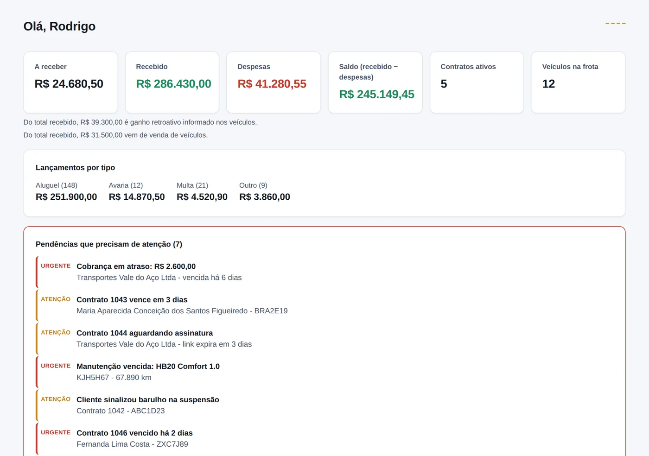Open Contrato 1044 aguardando assinatura item
This screenshot has height=456, width=649.
click(x=324, y=339)
